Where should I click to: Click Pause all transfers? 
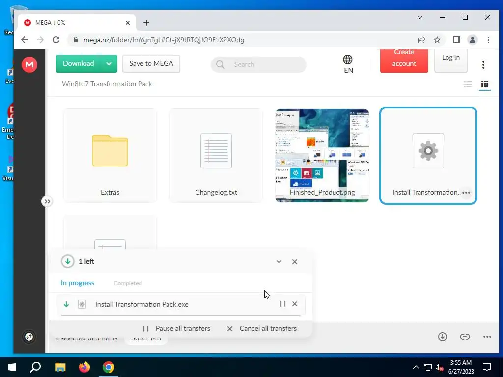pos(176,328)
